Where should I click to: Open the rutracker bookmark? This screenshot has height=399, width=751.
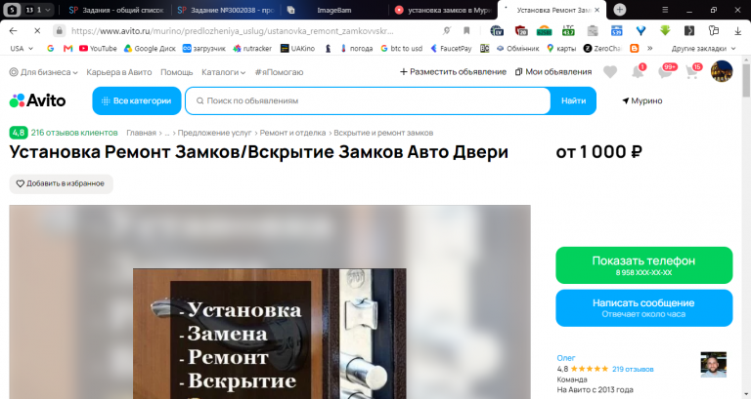pyautogui.click(x=252, y=48)
